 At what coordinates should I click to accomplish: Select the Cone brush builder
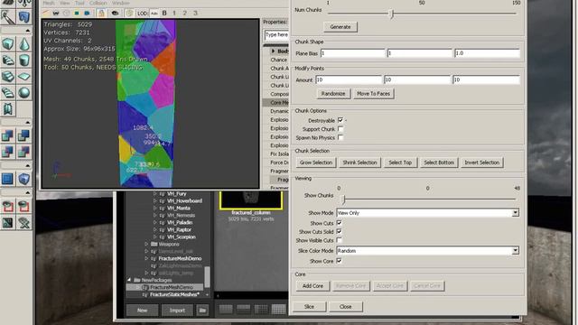pos(24,44)
